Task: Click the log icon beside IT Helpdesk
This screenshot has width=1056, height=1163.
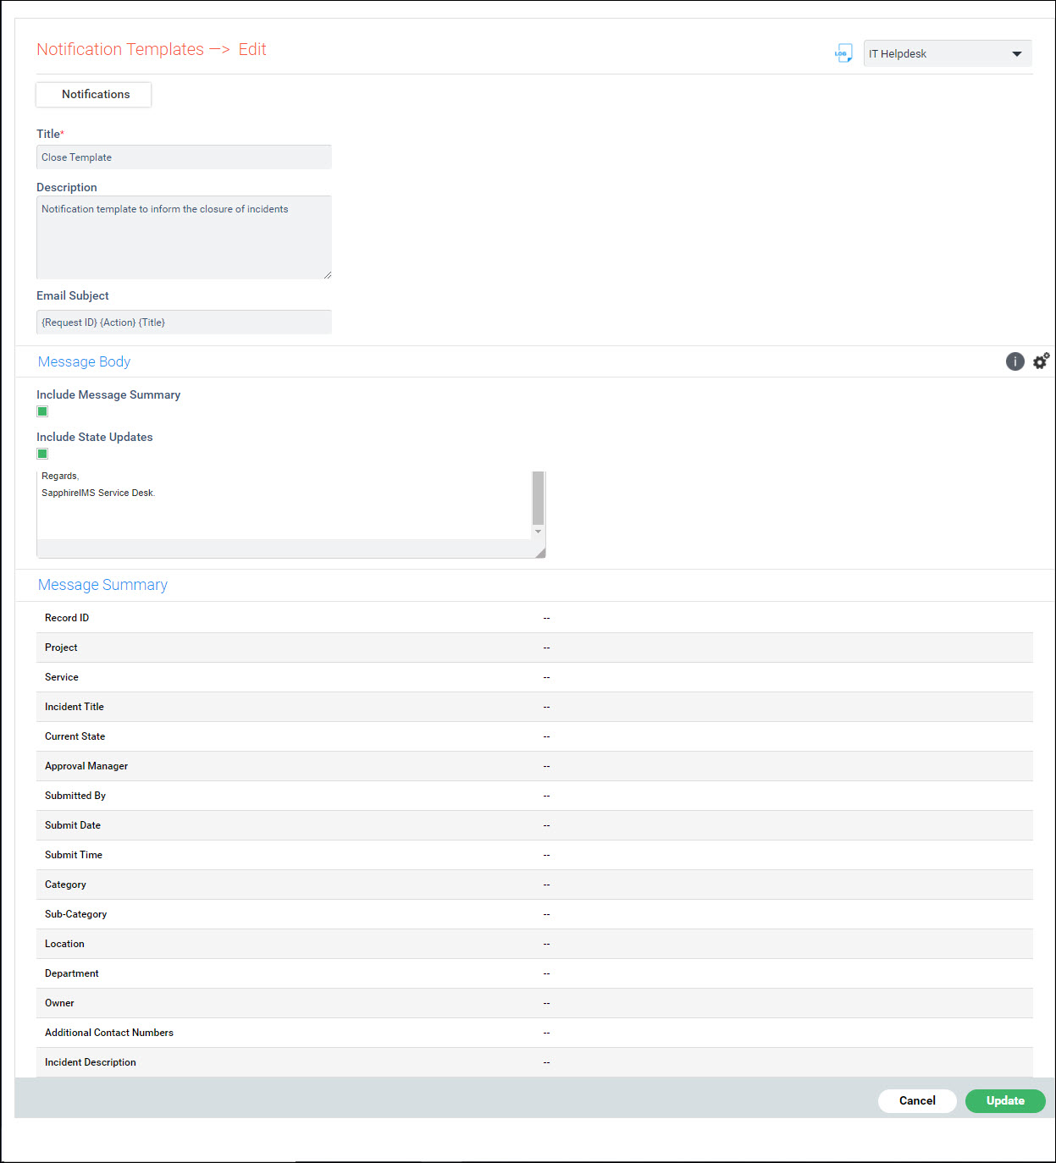Action: (x=843, y=53)
